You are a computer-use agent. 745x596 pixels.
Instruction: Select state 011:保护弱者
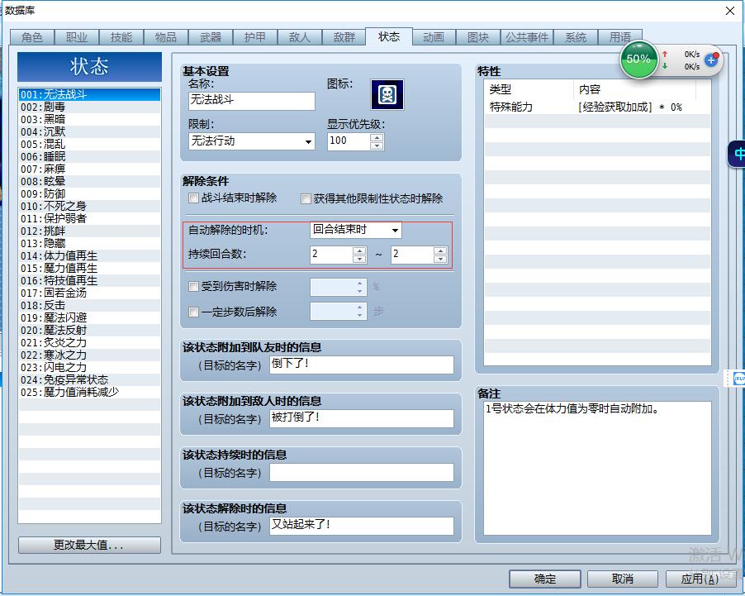click(x=90, y=218)
